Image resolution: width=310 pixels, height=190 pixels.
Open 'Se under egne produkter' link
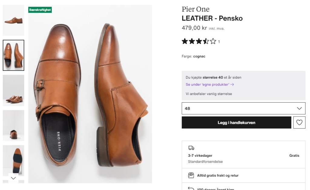point(209,85)
